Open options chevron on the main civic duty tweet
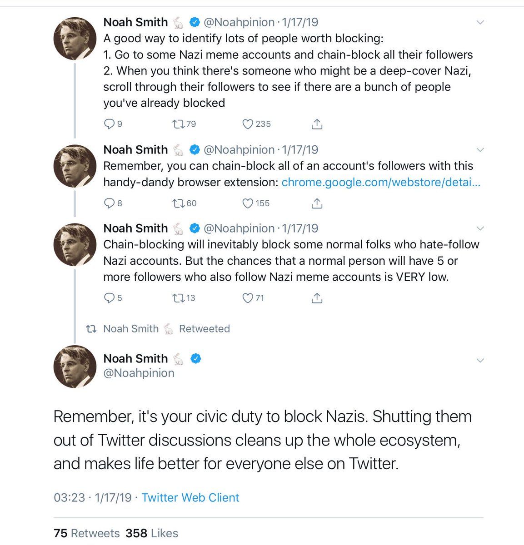 click(480, 361)
